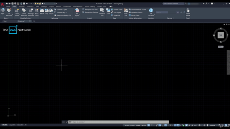Viewport: 230px width, 129px height.
Task: Expand the Training panel dropdown
Action: [170, 18]
